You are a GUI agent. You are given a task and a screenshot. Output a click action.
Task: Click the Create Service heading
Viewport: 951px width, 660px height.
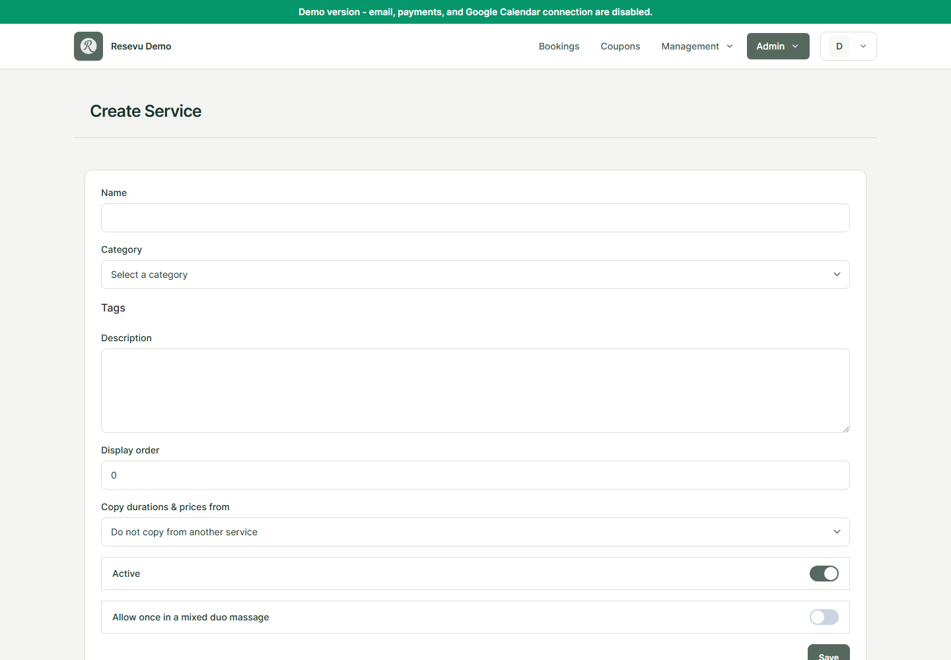click(x=146, y=111)
